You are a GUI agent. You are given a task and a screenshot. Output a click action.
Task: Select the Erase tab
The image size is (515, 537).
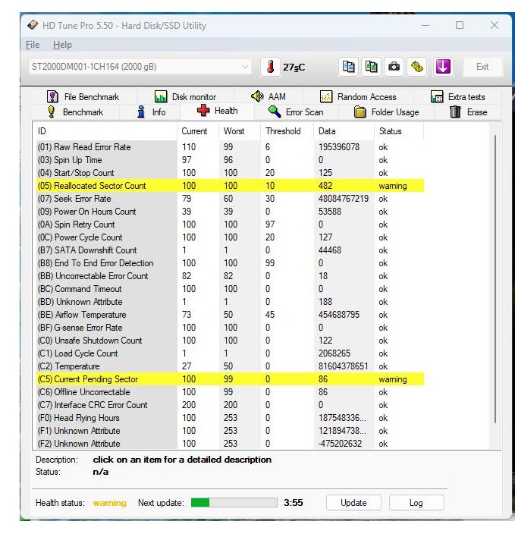[x=468, y=112]
